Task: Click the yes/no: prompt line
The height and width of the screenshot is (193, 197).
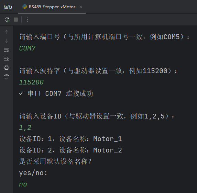Action: (33, 173)
